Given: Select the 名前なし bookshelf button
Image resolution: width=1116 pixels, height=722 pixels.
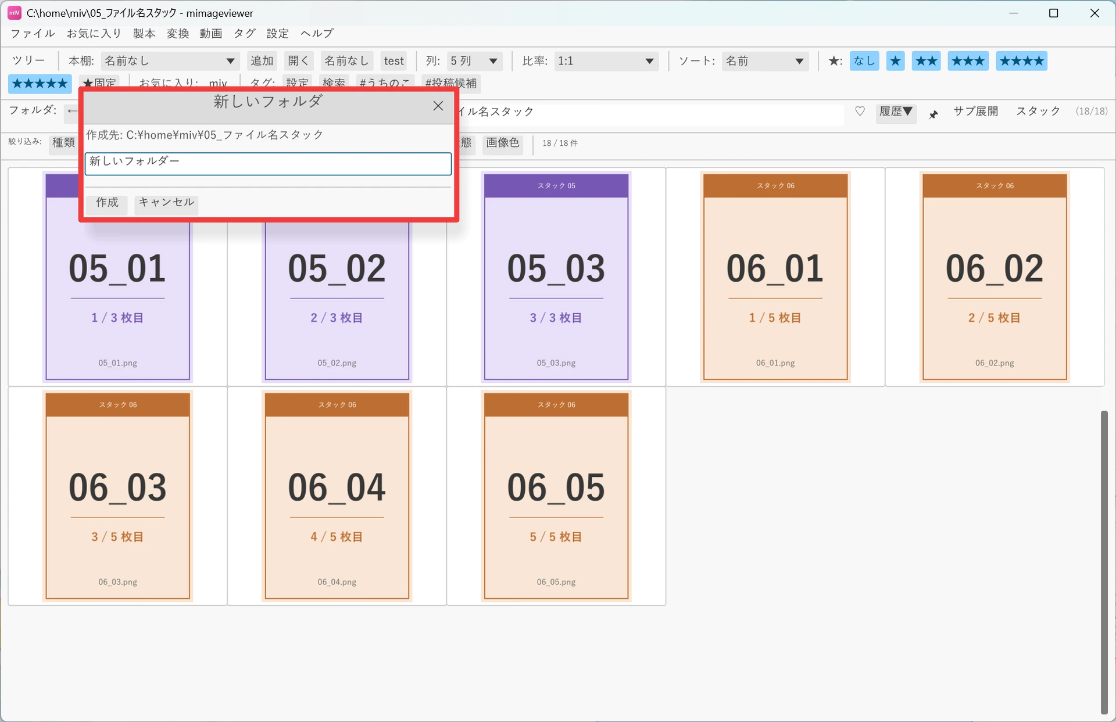Looking at the screenshot, I should pos(346,61).
